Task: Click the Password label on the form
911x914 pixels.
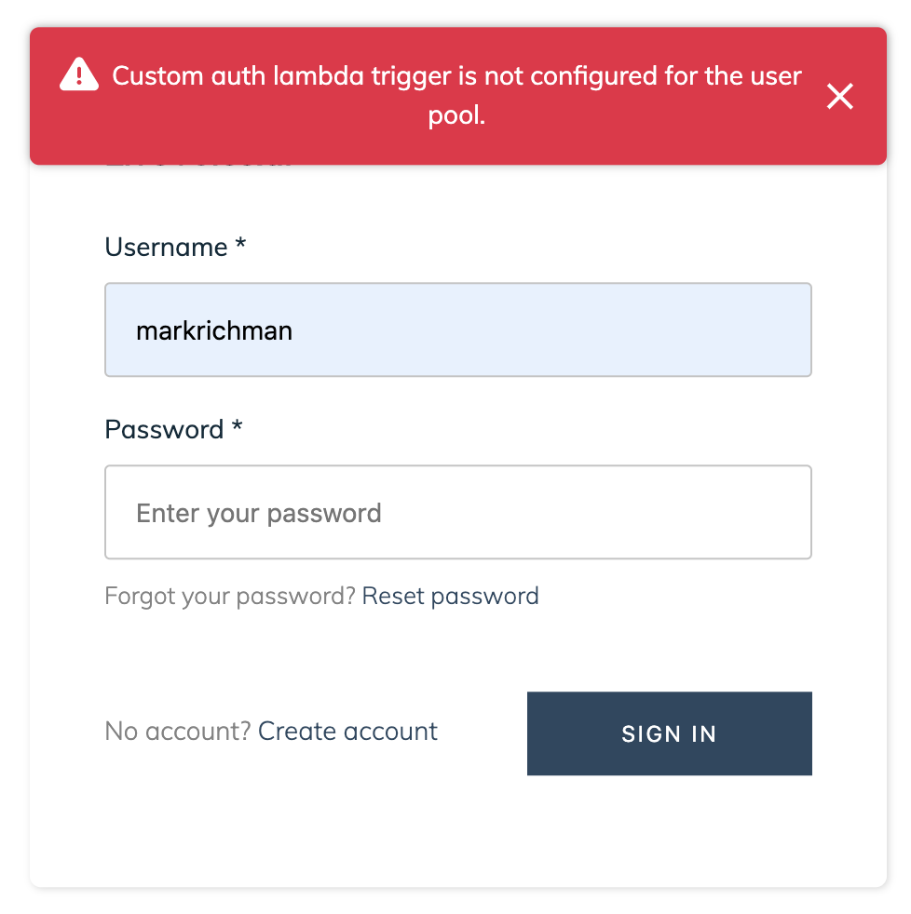Action: coord(162,429)
